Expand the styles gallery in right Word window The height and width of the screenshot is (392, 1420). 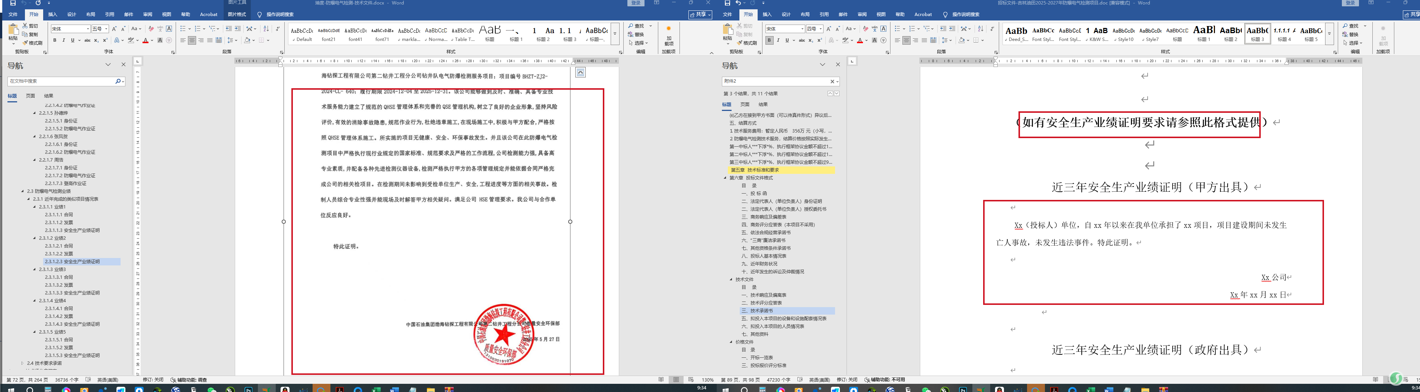click(1330, 34)
